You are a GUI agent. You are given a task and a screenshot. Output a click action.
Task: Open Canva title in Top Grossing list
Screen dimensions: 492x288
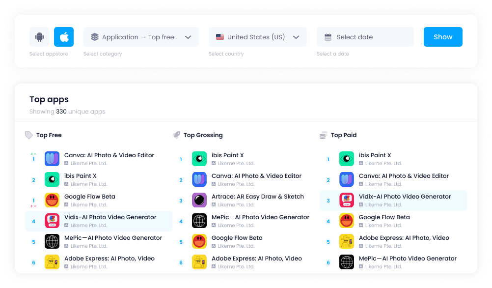256,176
